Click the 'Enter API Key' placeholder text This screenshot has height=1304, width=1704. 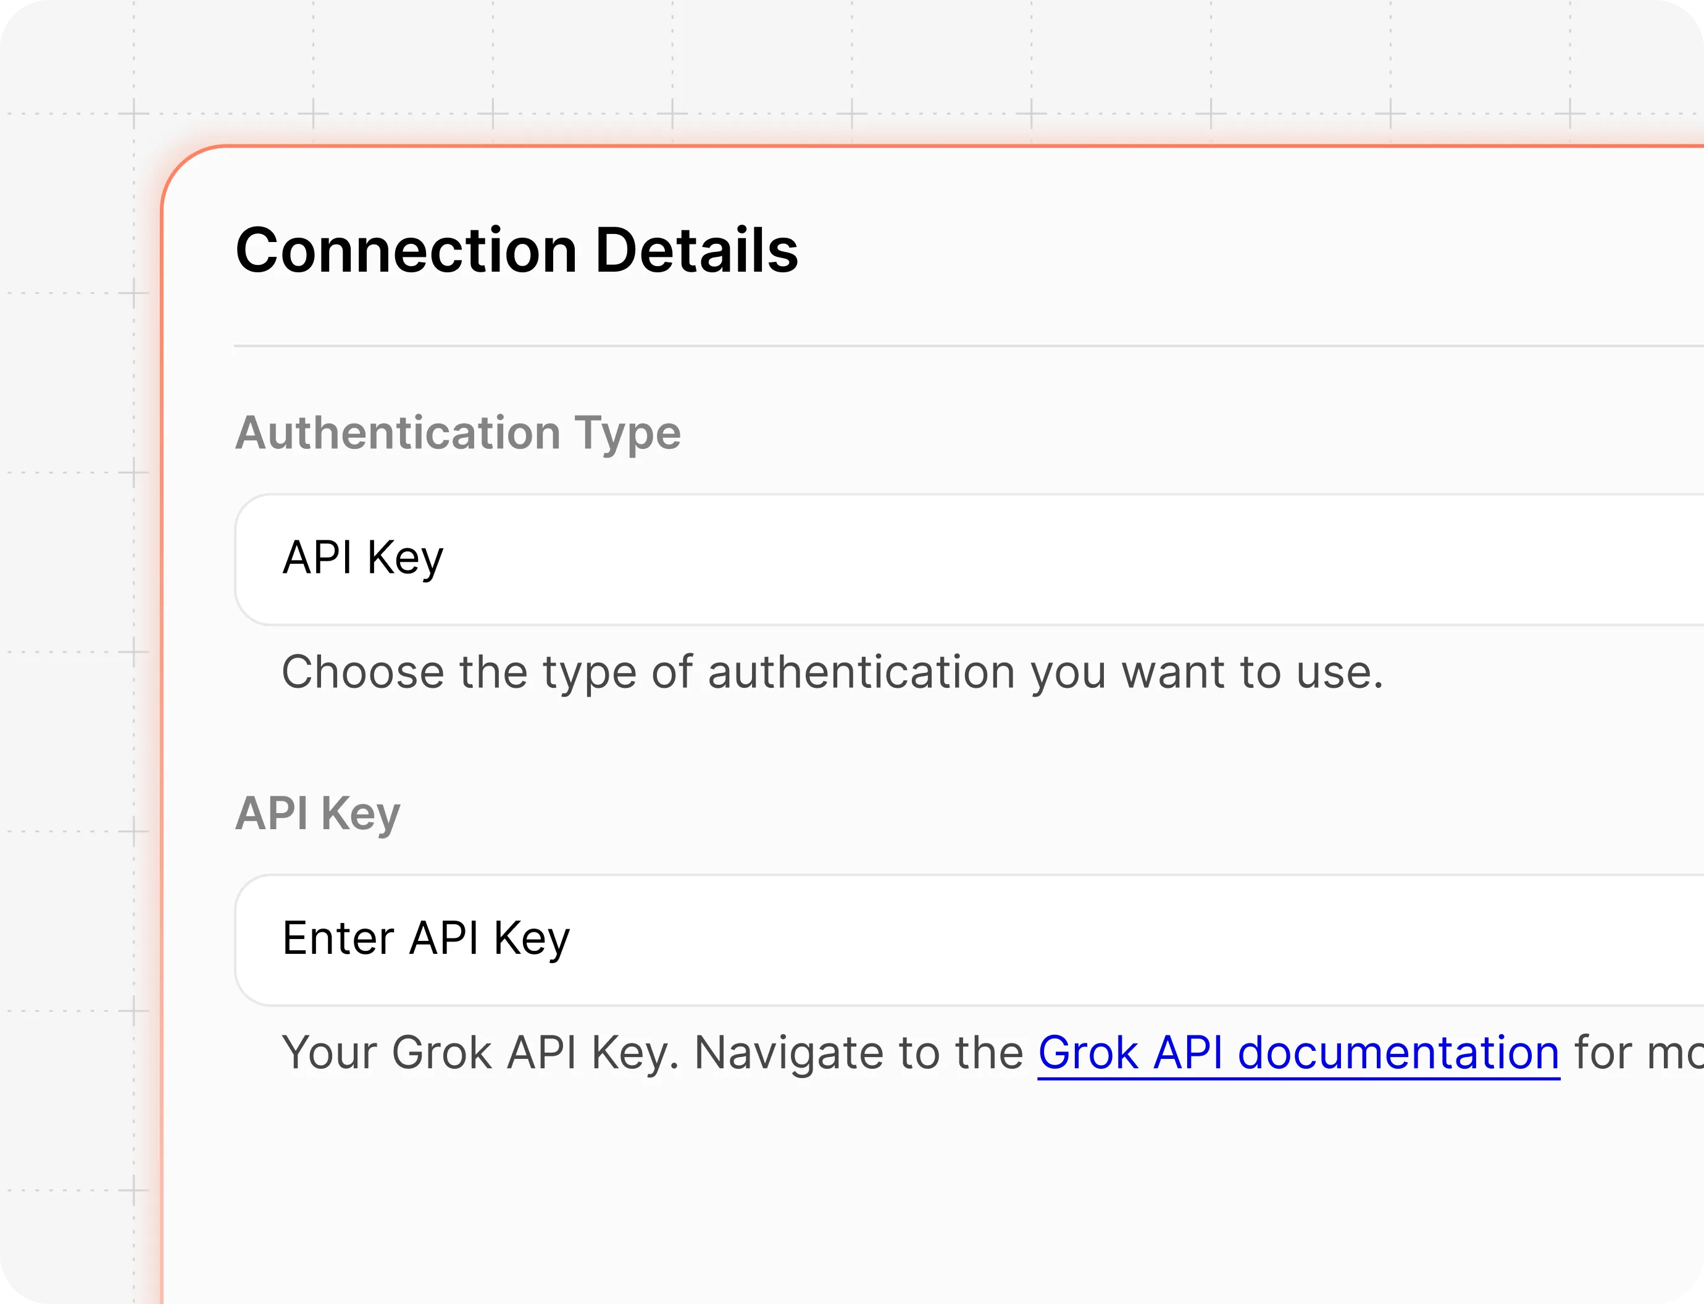click(426, 938)
